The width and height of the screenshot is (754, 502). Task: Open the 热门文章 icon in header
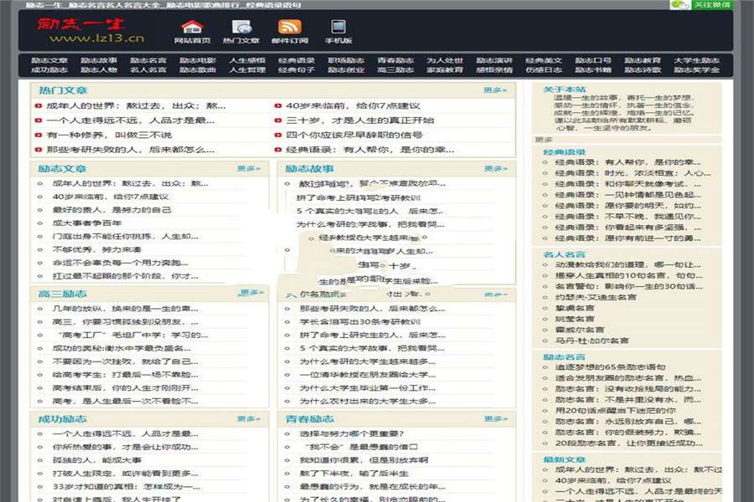(x=241, y=27)
